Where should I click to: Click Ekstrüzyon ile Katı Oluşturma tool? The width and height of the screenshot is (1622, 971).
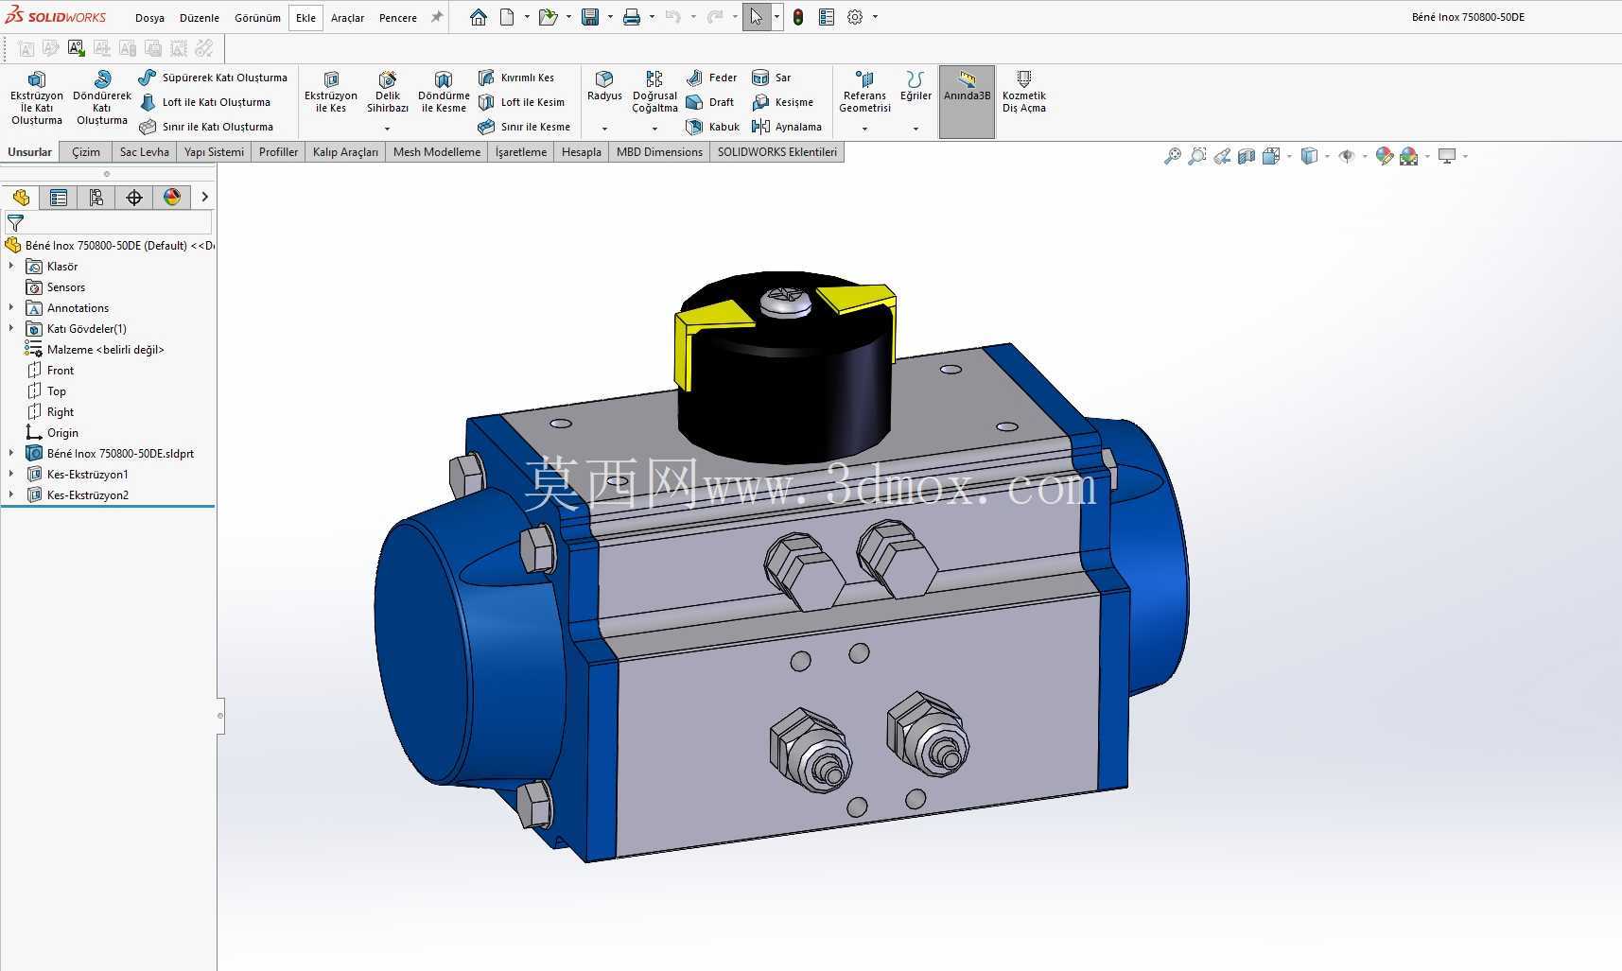(x=37, y=97)
